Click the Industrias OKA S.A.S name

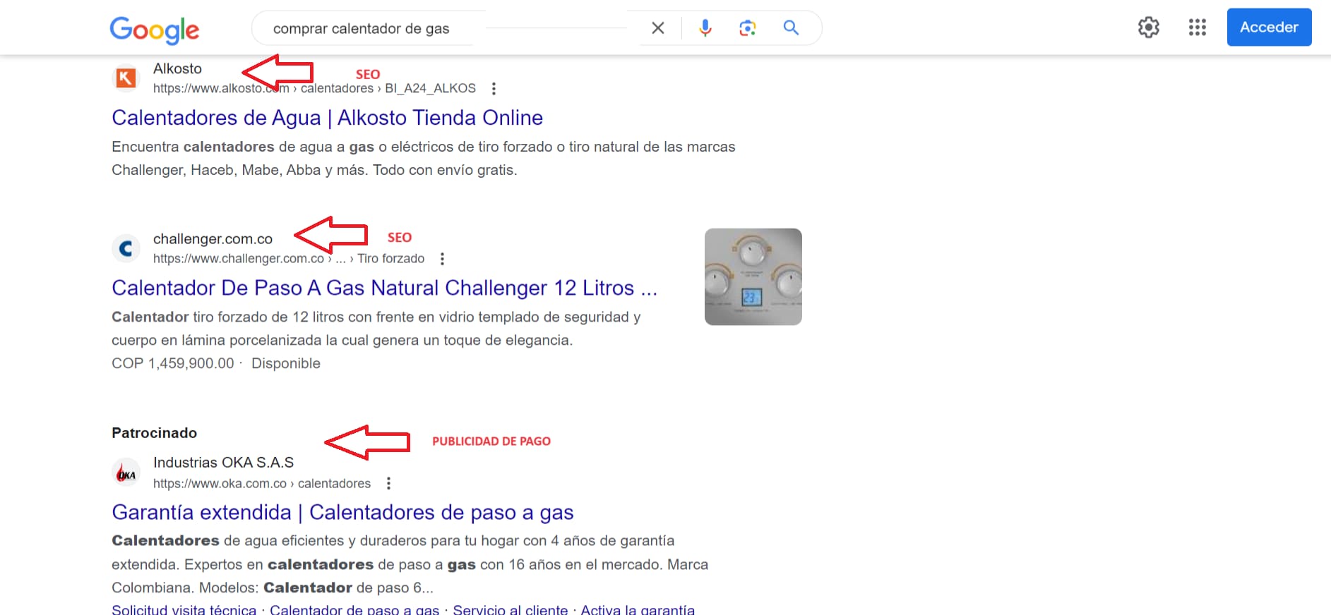223,463
